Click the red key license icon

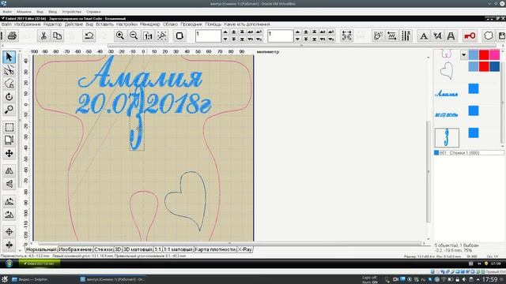point(470,35)
